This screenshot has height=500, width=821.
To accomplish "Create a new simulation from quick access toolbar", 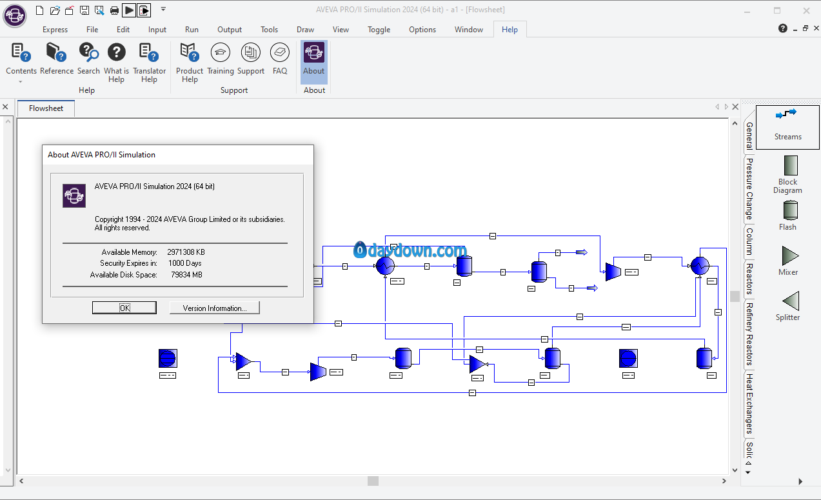I will (x=41, y=10).
